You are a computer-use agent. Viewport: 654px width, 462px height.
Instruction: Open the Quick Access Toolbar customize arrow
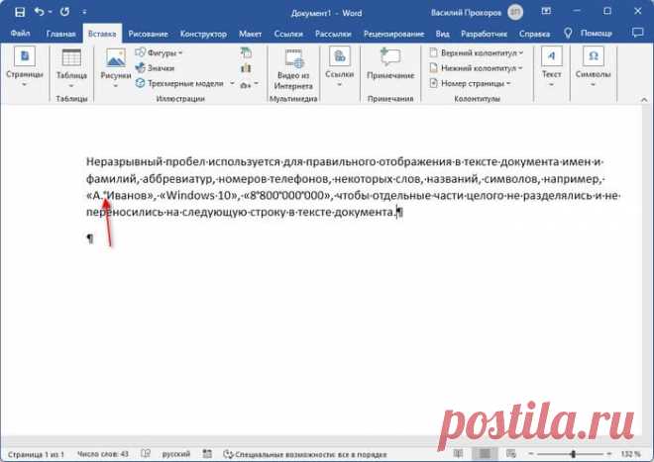(84, 13)
